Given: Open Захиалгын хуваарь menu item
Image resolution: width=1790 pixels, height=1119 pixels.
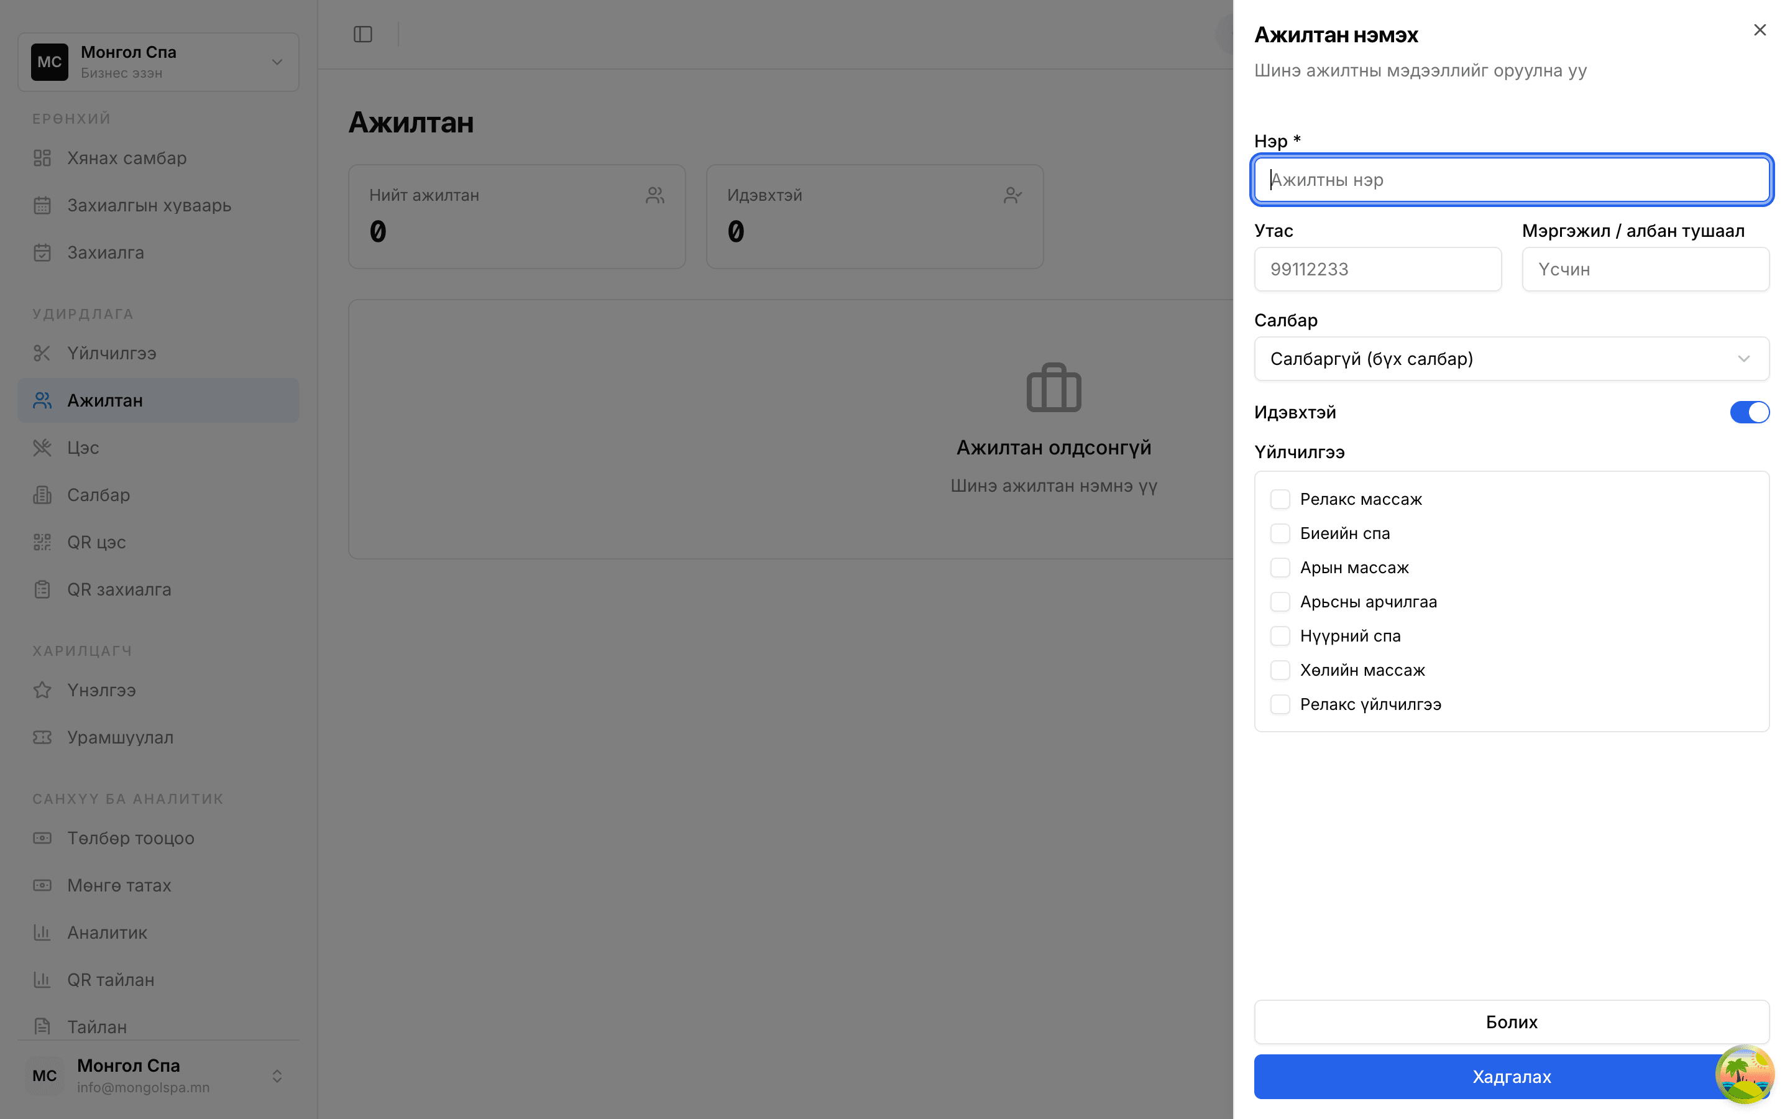Looking at the screenshot, I should 158,205.
